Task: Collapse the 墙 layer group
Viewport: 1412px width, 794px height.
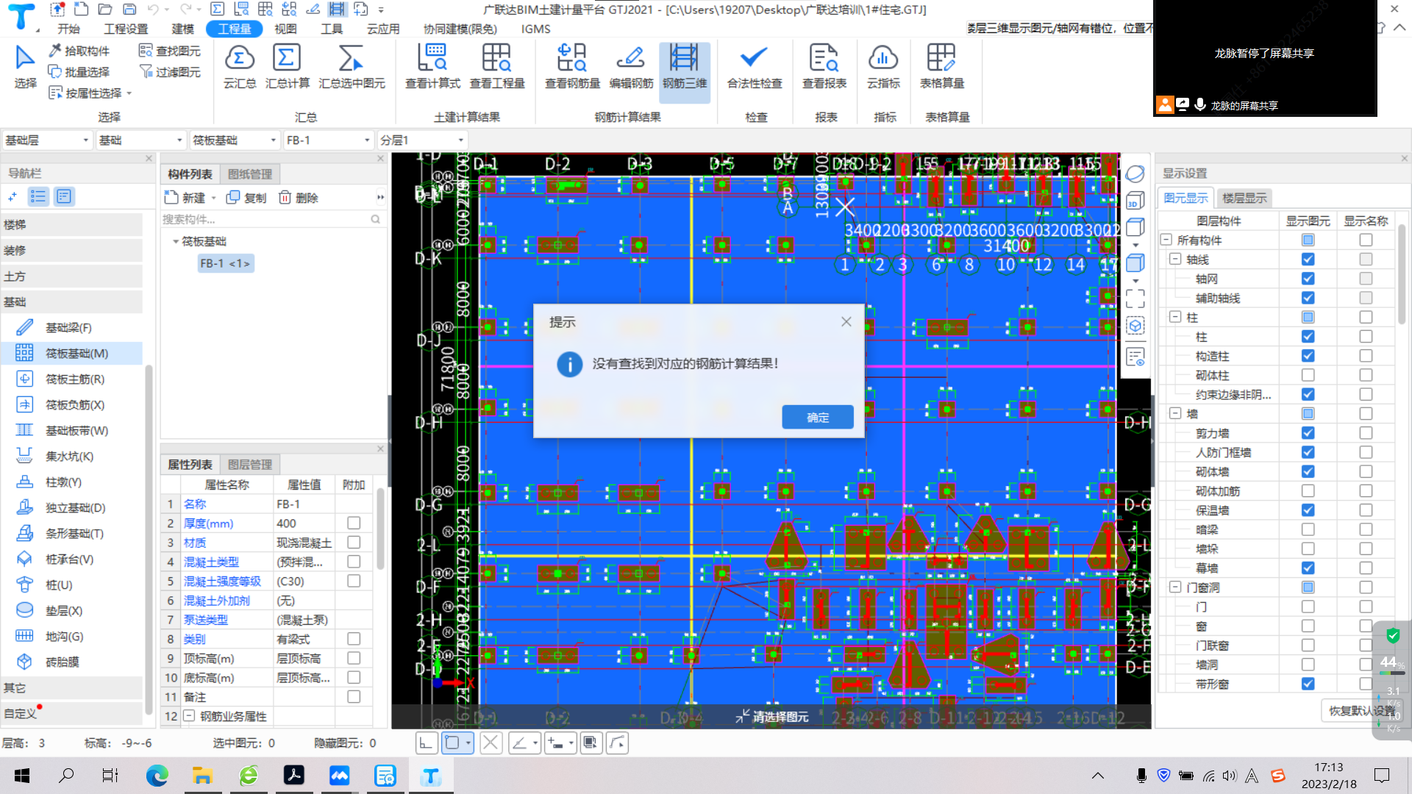Action: (1175, 413)
